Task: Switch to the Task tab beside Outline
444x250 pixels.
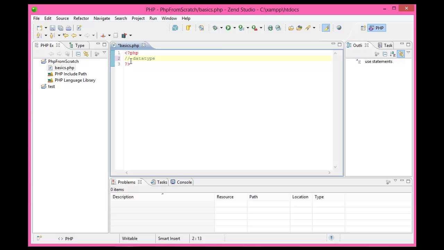Action: [385, 45]
